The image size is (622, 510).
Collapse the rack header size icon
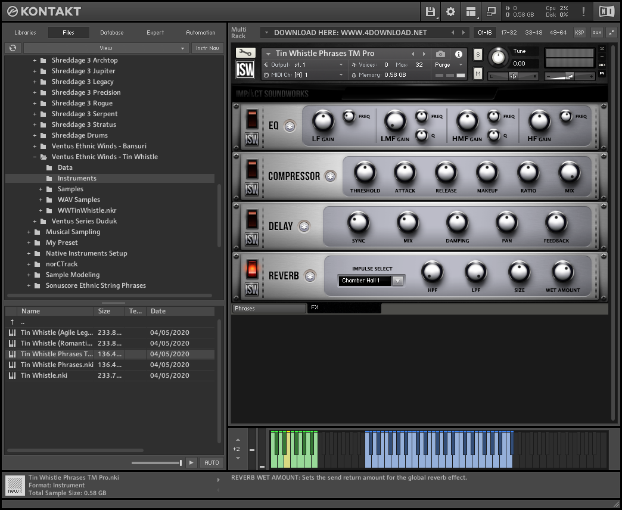[x=612, y=33]
